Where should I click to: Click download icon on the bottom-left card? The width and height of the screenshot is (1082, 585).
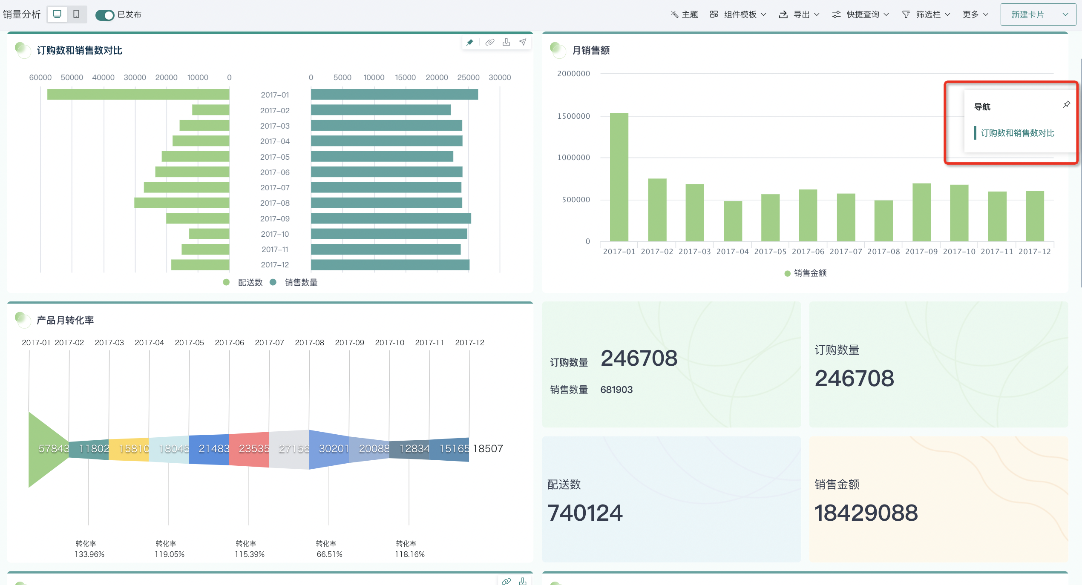point(523,581)
